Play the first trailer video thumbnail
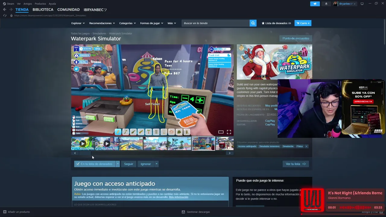Image resolution: width=386 pixels, height=217 pixels. point(83,144)
